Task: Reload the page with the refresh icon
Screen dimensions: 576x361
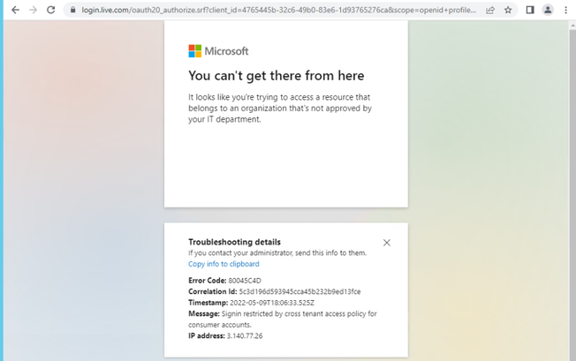Action: (50, 10)
